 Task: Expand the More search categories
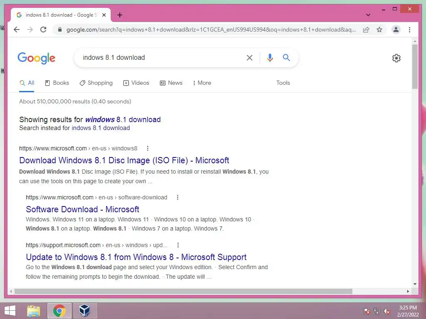tap(202, 83)
